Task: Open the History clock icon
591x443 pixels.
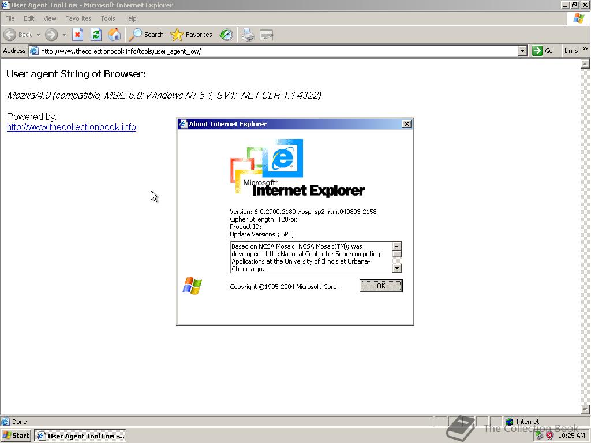Action: (x=226, y=35)
